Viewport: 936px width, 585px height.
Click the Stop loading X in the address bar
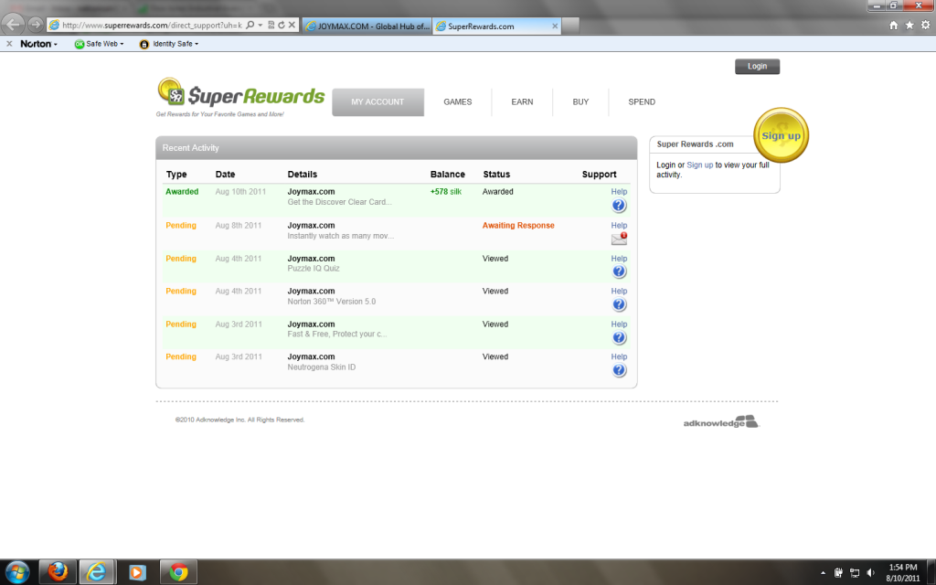click(292, 25)
